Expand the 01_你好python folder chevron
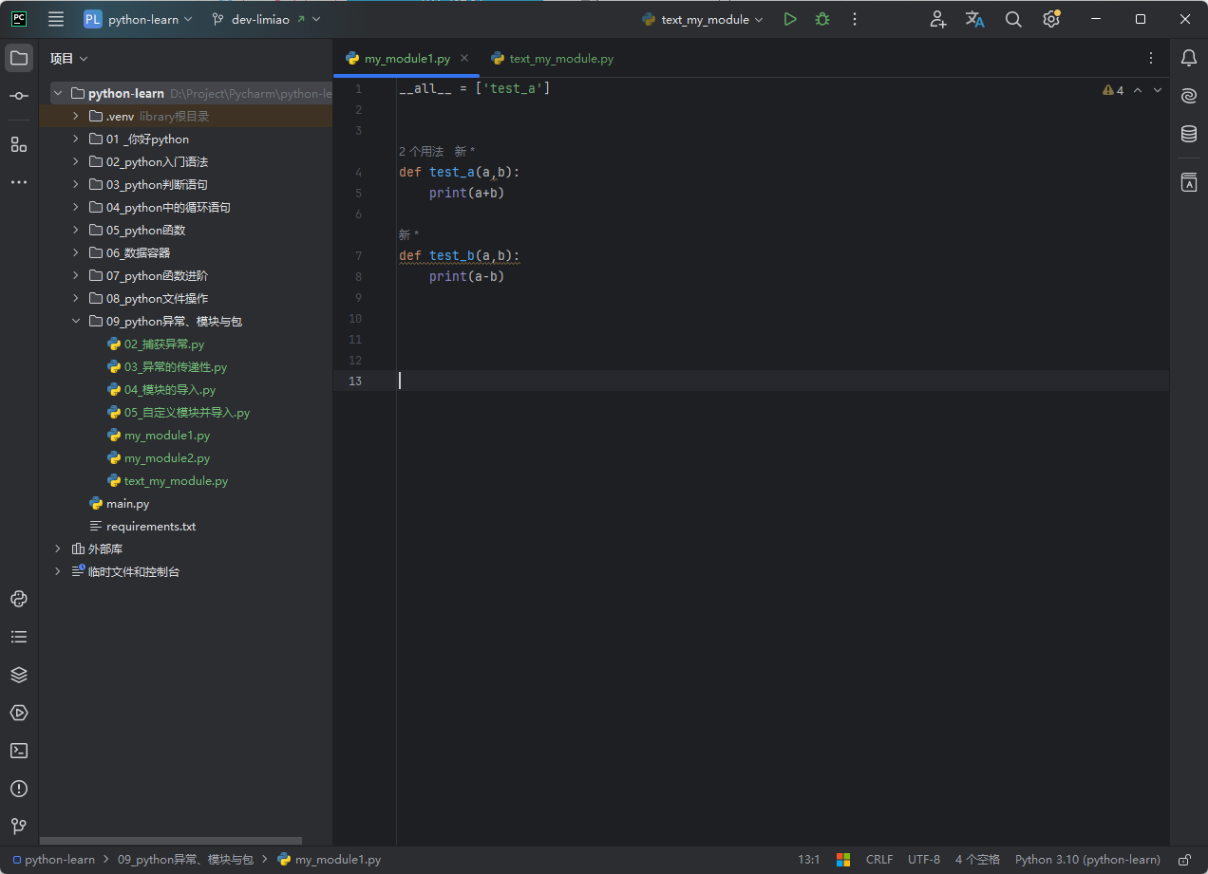 [x=76, y=139]
